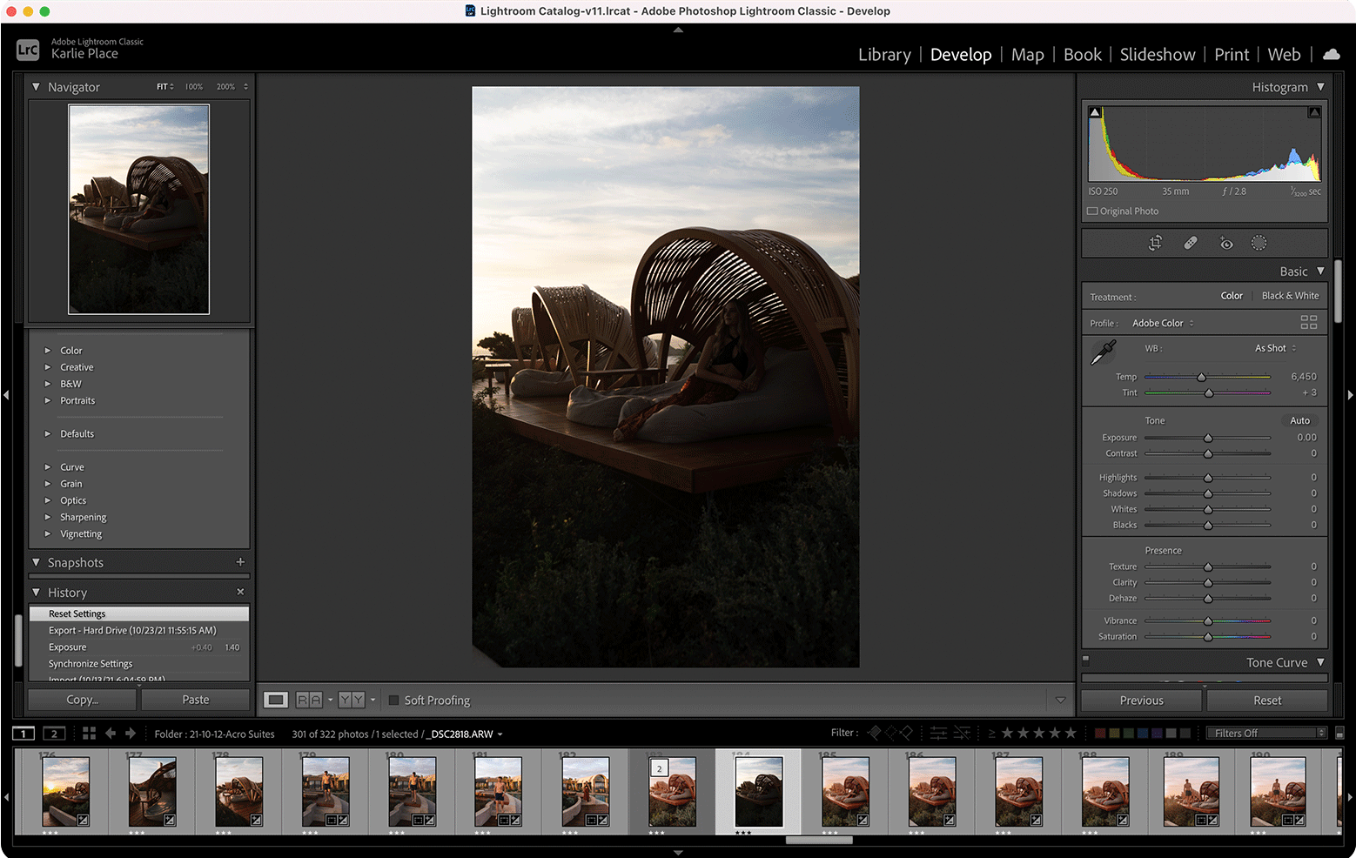Viewport: 1356px width, 858px height.
Task: Click the Previous button
Action: [1141, 700]
